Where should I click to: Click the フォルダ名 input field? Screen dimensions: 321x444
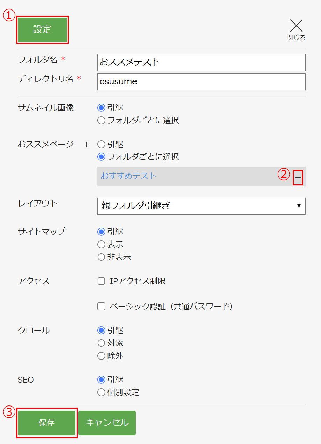201,62
